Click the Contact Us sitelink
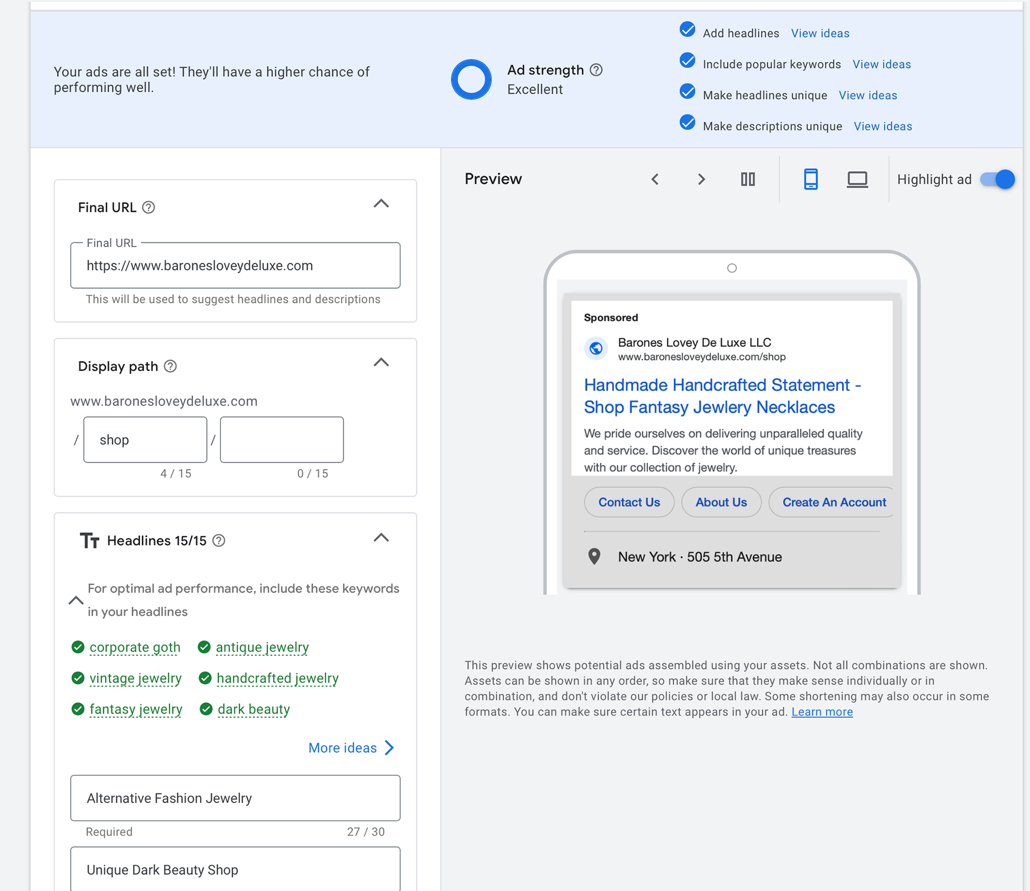This screenshot has width=1030, height=891. pyautogui.click(x=629, y=502)
